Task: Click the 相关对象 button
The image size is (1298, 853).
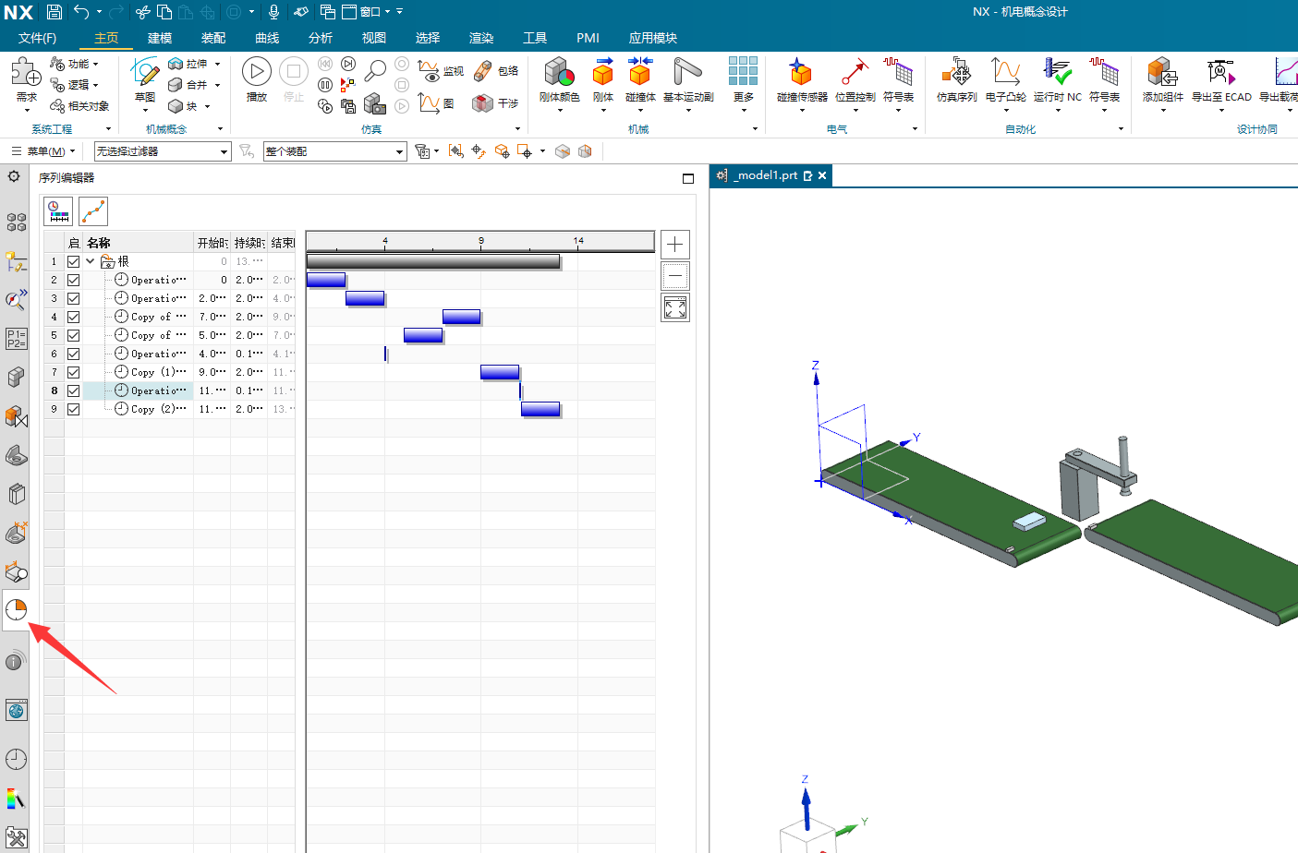Action: coord(79,106)
